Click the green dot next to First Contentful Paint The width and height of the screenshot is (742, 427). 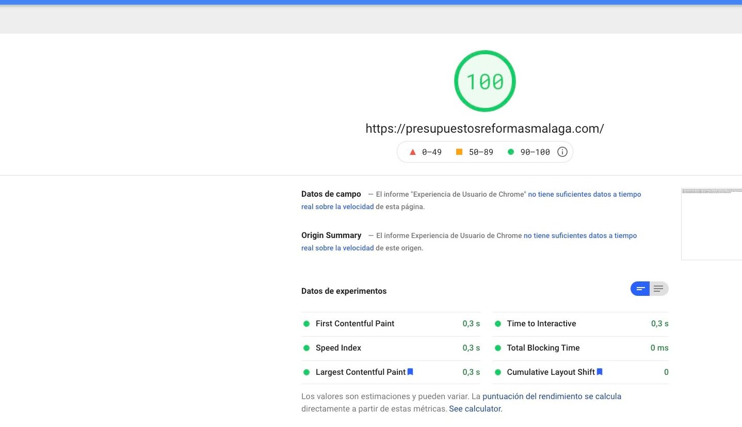(x=306, y=324)
